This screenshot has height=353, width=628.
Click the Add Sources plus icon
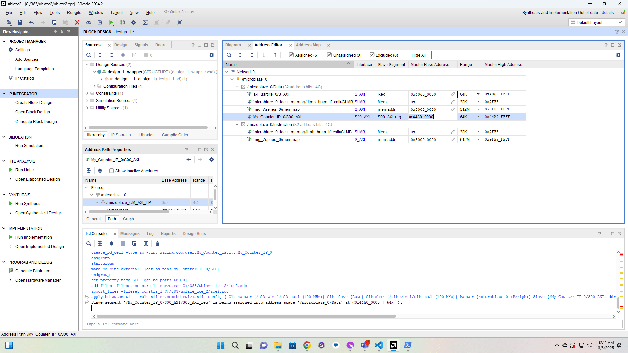point(123,55)
